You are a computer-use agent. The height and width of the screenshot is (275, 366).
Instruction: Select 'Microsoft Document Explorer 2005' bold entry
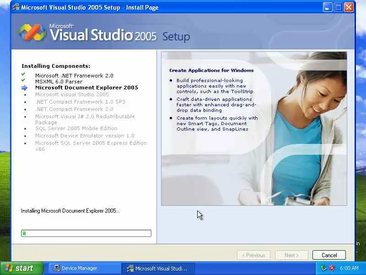pos(86,88)
